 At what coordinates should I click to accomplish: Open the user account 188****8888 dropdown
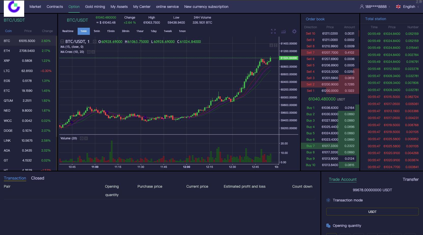click(x=375, y=7)
